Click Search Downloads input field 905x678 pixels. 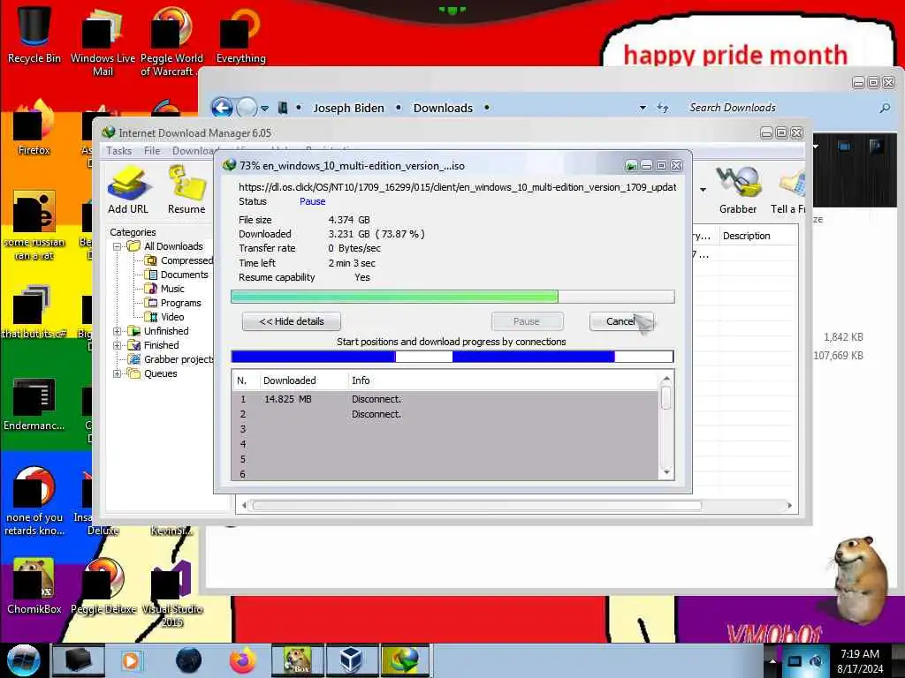(780, 108)
